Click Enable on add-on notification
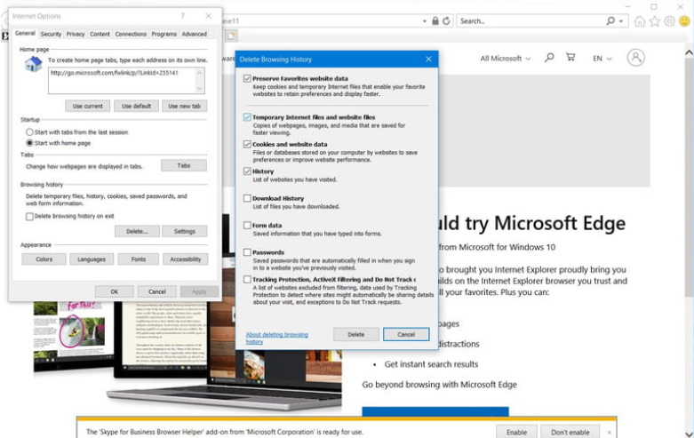Screen dimensions: 694x438 (516, 433)
